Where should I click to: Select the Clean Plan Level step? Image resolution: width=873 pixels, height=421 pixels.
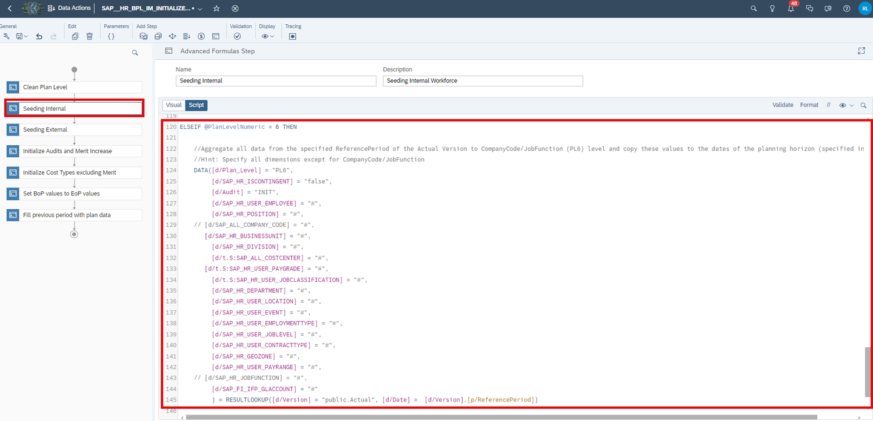(x=74, y=87)
